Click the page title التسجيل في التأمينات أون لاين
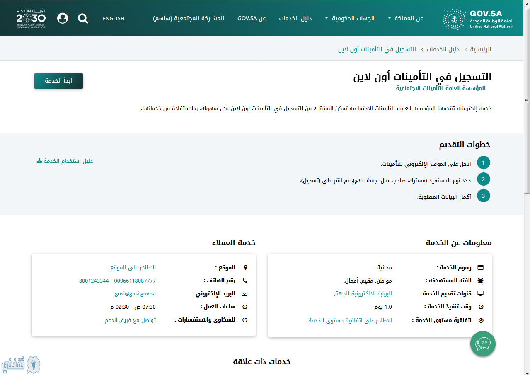 (422, 77)
